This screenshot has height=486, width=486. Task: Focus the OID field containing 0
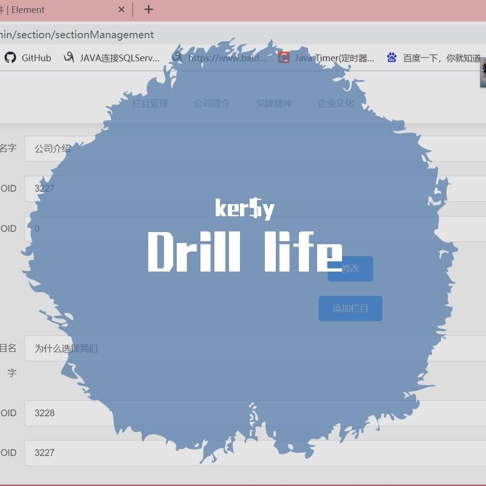pos(255,229)
